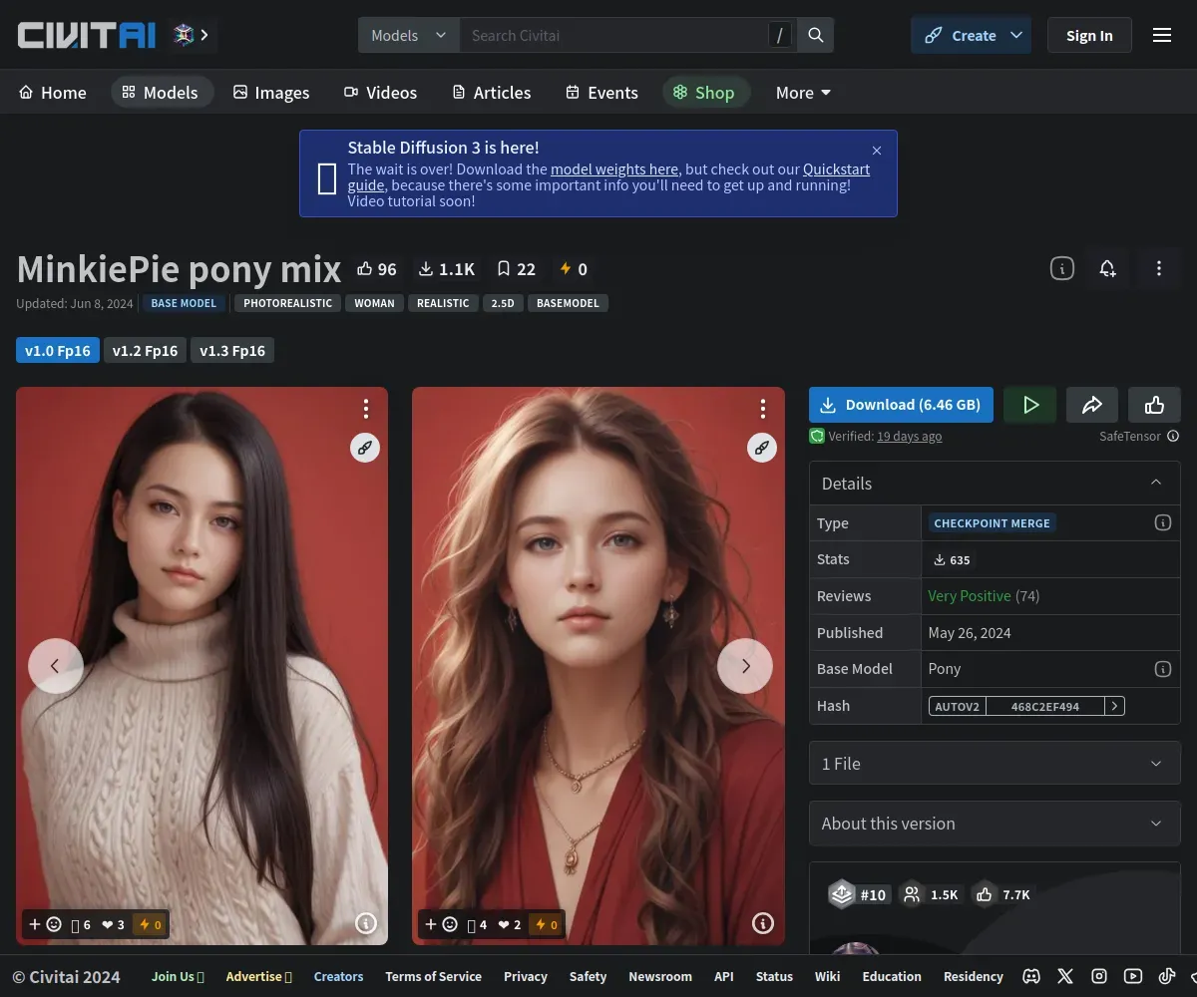Image resolution: width=1197 pixels, height=997 pixels.
Task: Open the Images tab
Action: (x=271, y=93)
